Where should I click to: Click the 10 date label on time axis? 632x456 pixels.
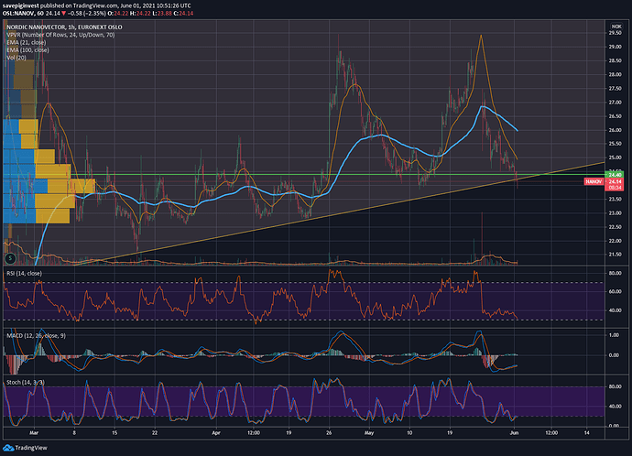point(409,433)
